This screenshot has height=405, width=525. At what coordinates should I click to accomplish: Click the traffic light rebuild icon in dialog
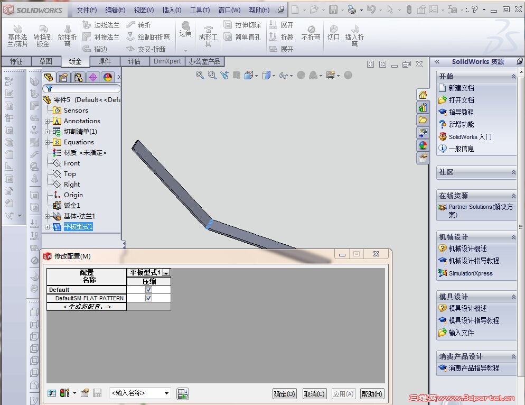(x=64, y=393)
